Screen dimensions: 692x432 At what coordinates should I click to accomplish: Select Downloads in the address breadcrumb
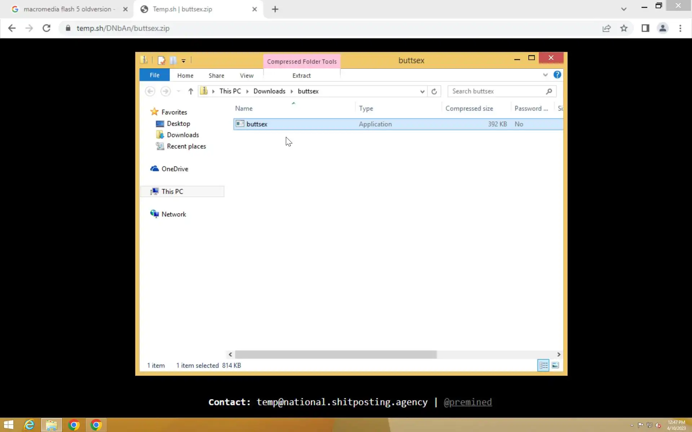[269, 91]
